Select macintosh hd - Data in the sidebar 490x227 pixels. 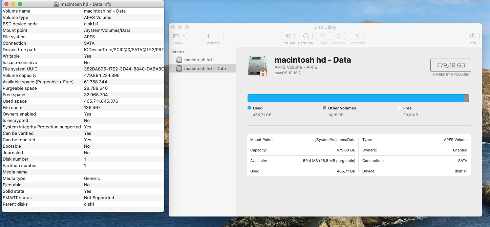coord(202,68)
